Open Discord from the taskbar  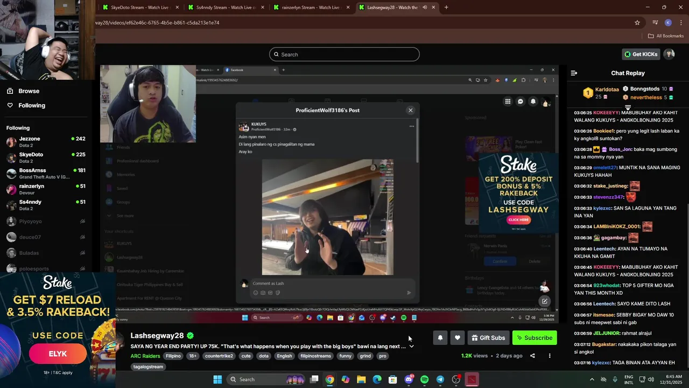point(409,379)
